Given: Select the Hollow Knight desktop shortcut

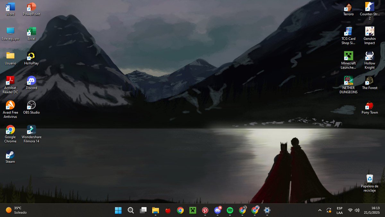Looking at the screenshot, I should [x=370, y=60].
